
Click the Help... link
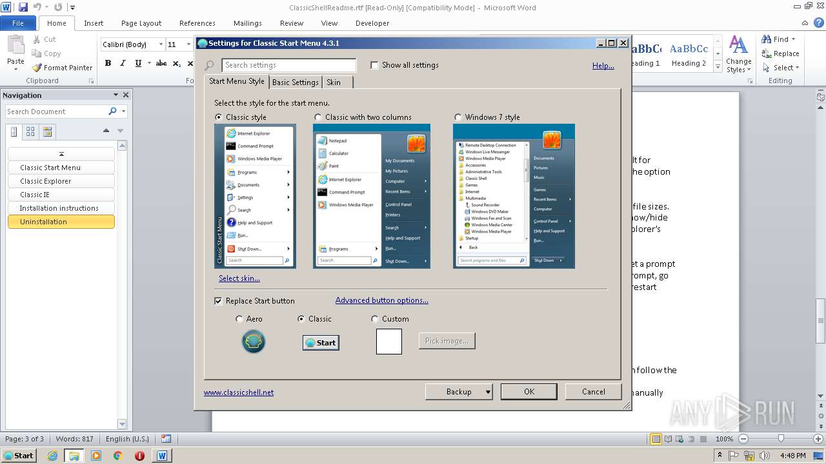(x=603, y=66)
